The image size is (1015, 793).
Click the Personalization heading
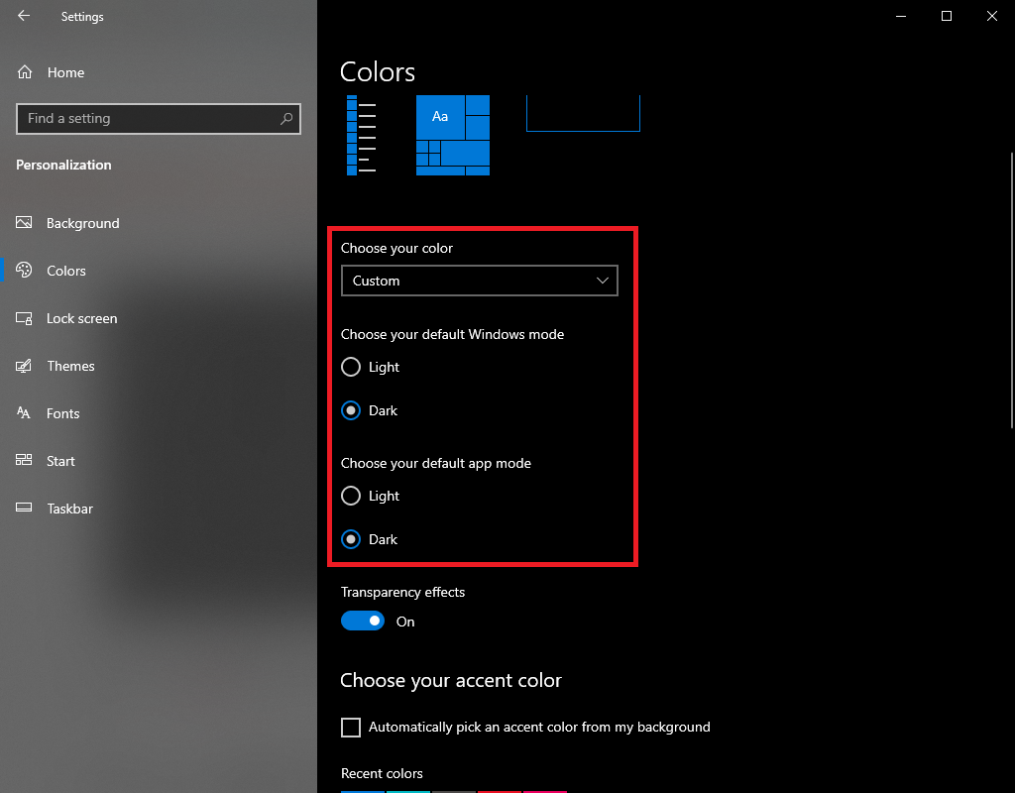point(63,166)
